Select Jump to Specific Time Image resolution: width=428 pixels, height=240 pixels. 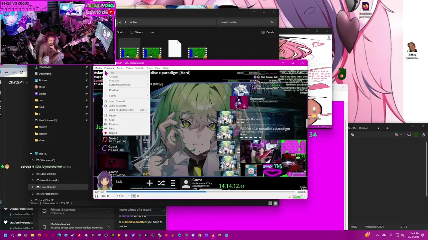point(126,110)
